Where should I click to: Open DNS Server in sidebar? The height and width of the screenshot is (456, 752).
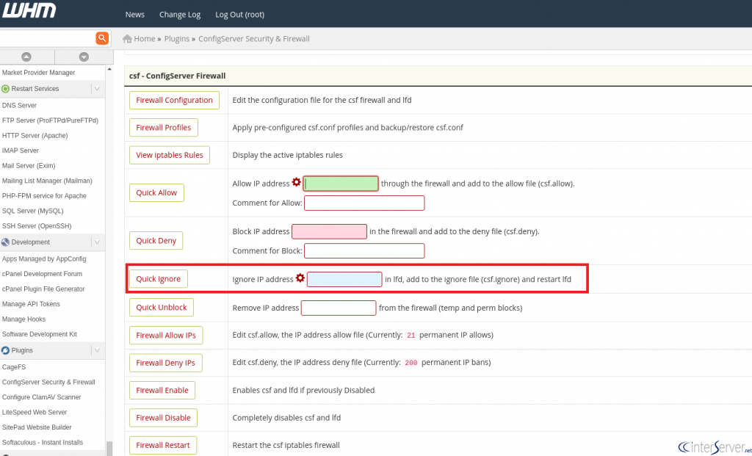(19, 106)
